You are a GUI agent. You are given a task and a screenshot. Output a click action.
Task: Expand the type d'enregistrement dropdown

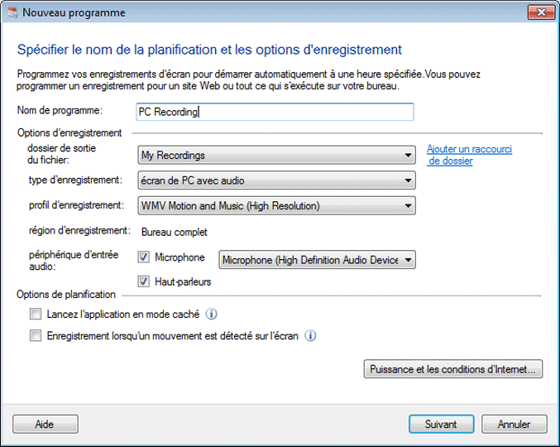tap(276, 180)
